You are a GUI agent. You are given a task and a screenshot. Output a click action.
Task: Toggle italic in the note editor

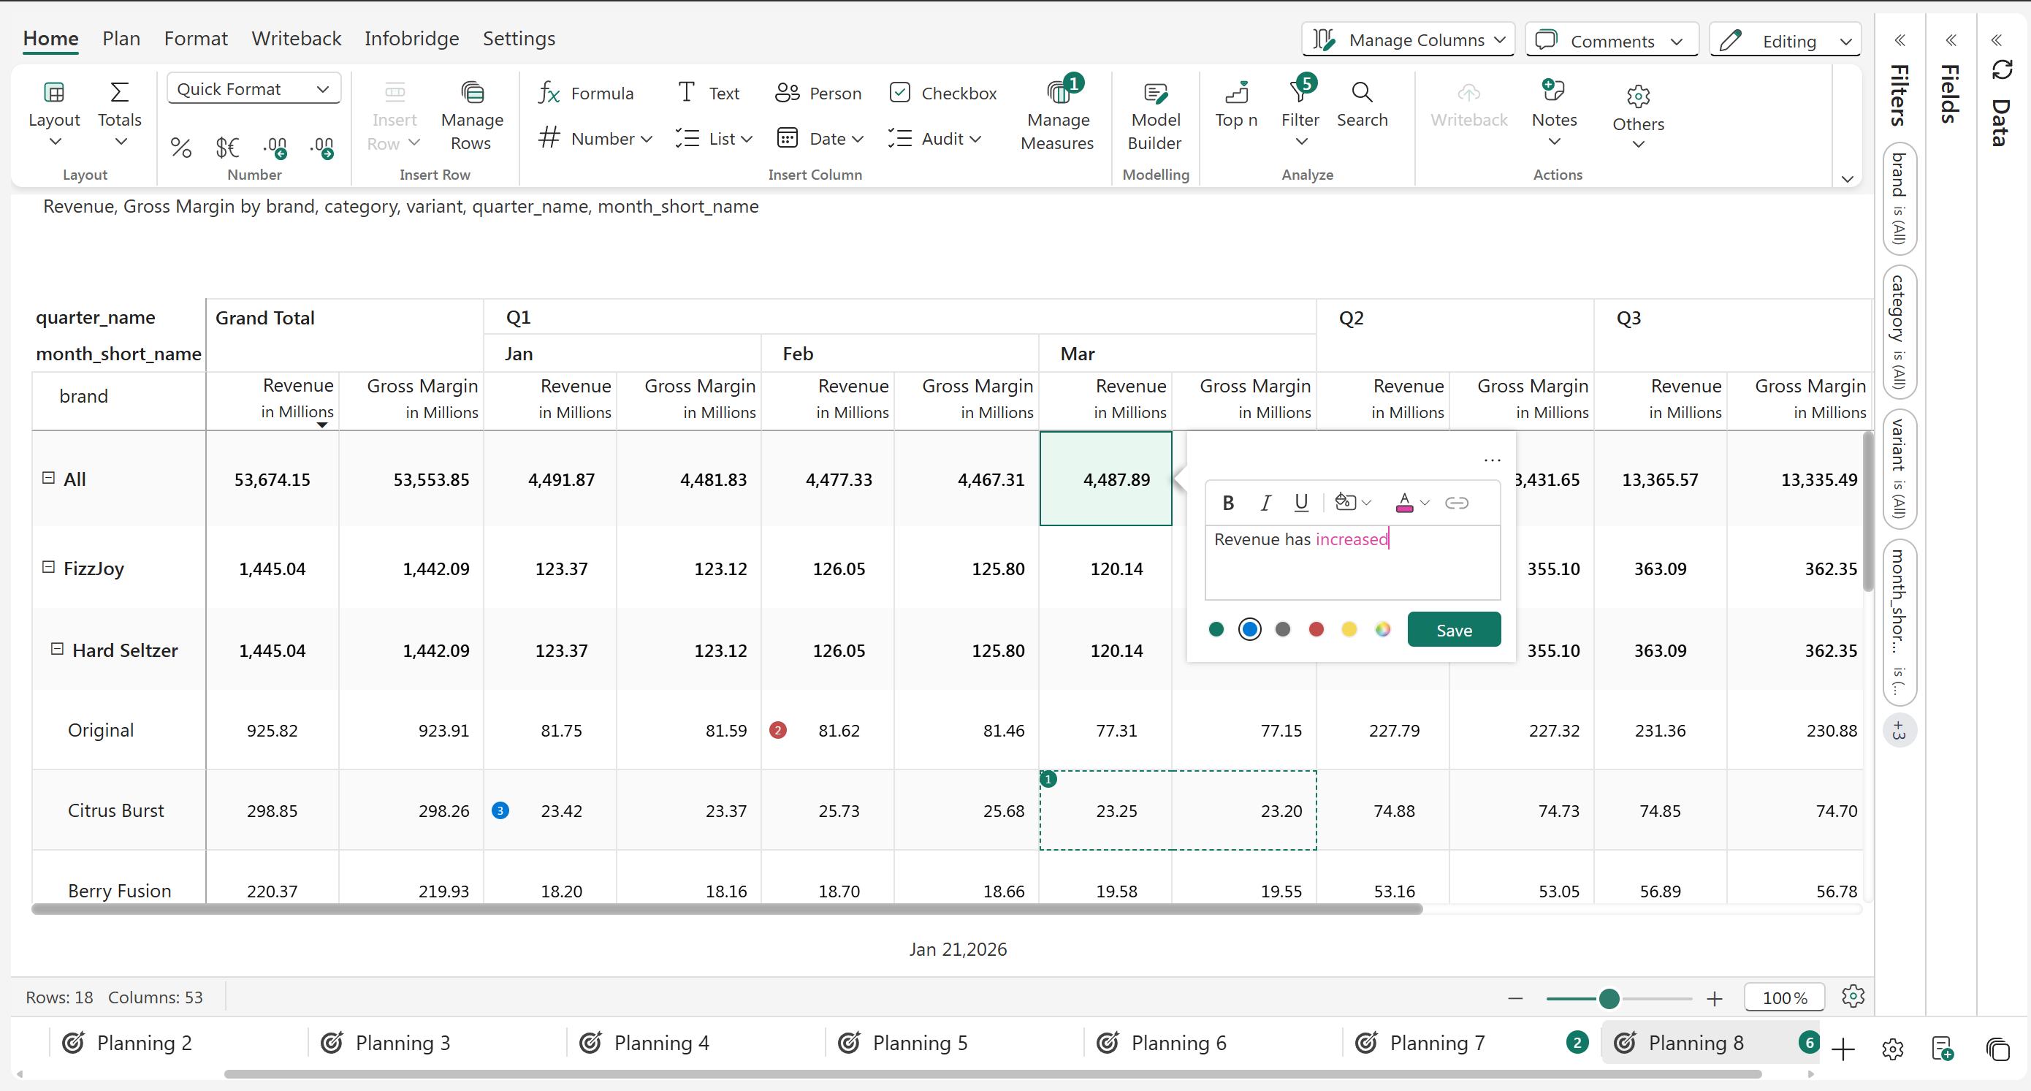1265,503
